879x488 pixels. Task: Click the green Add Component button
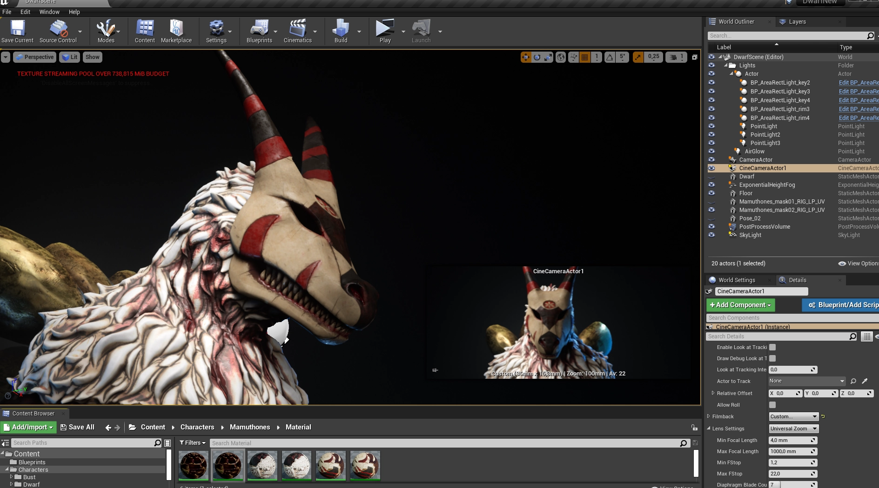click(x=740, y=305)
